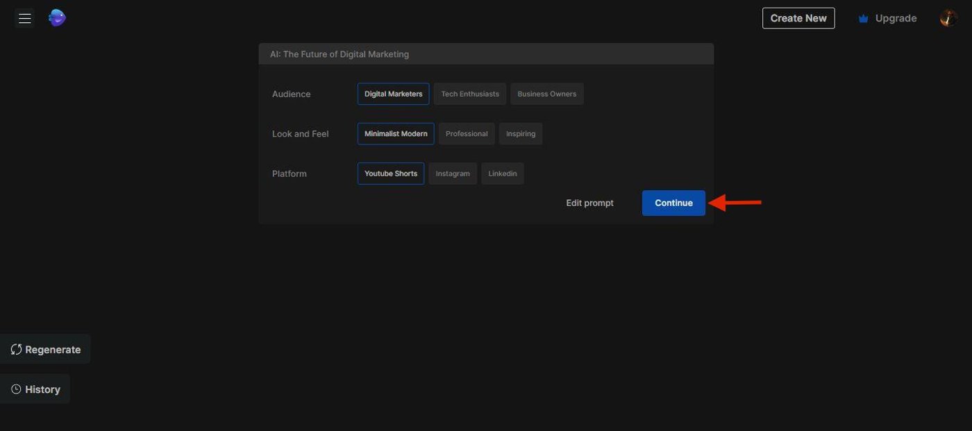Click the Regenerate option in sidebar

46,349
